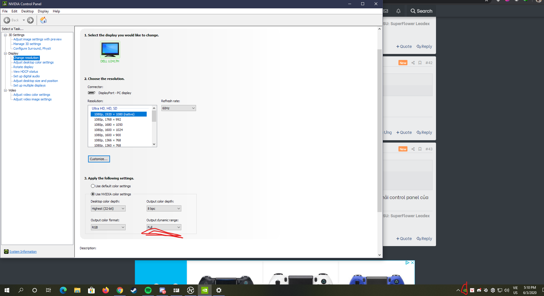
Task: Click the resolution list scrollbar down arrow
Action: [x=154, y=144]
